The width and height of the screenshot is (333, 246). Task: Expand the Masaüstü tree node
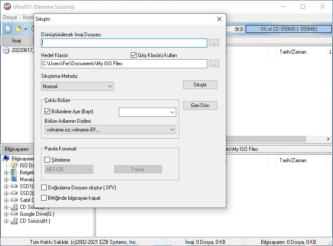pos(6,179)
